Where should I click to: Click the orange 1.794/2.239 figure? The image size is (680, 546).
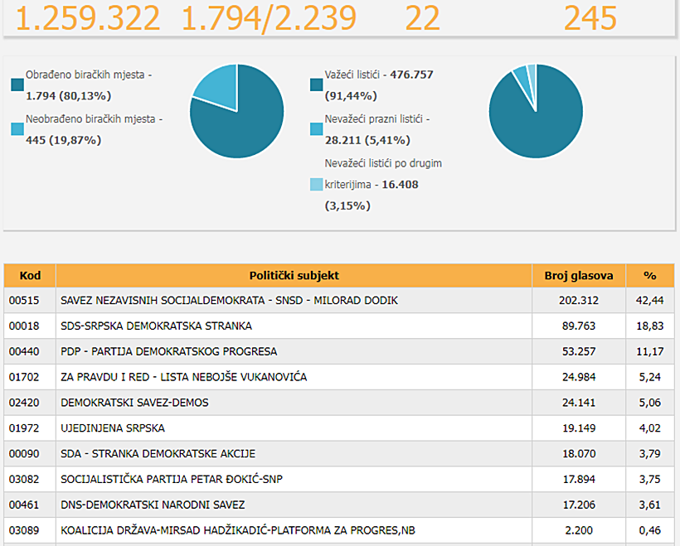pyautogui.click(x=269, y=18)
